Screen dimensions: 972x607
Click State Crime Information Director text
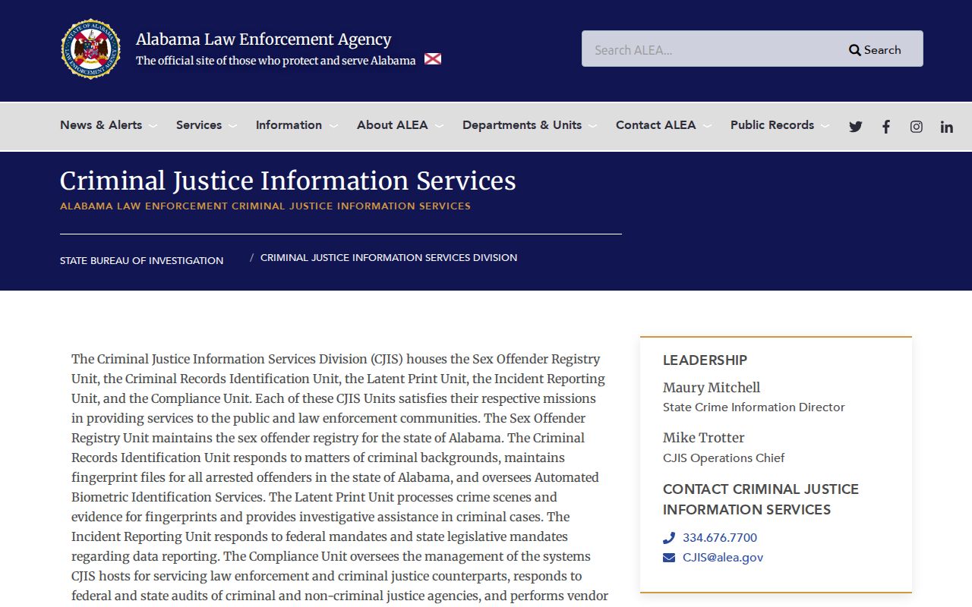[754, 407]
